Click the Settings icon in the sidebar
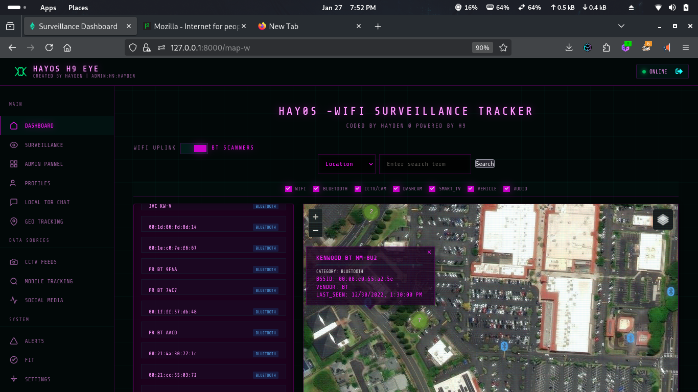698x392 pixels. pos(14,379)
